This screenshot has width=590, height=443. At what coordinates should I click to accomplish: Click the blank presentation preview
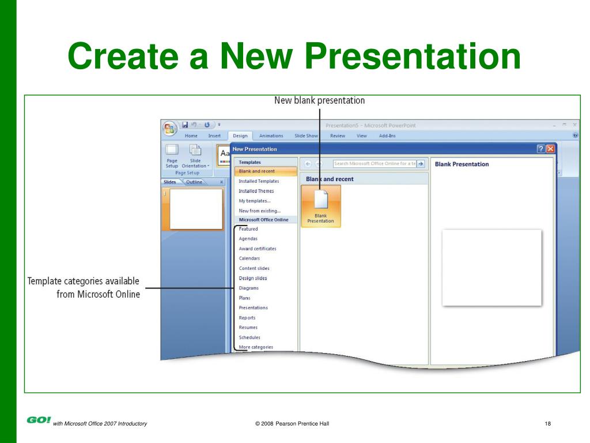coord(492,268)
